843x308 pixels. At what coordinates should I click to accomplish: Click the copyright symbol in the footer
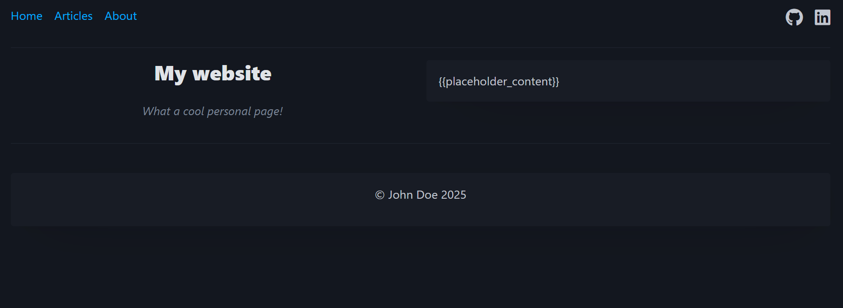(380, 195)
